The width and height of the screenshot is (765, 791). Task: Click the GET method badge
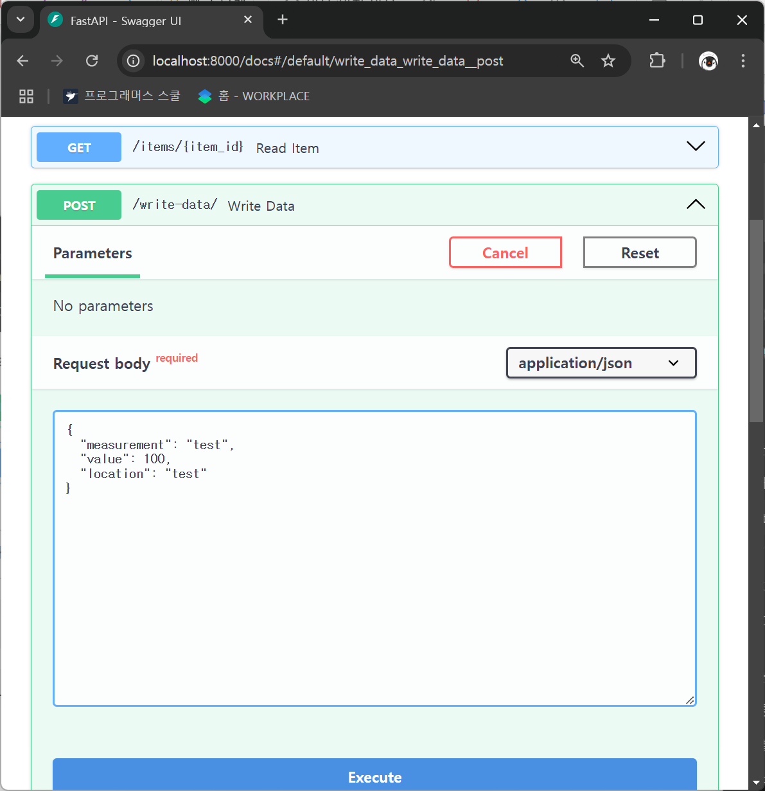coord(79,147)
